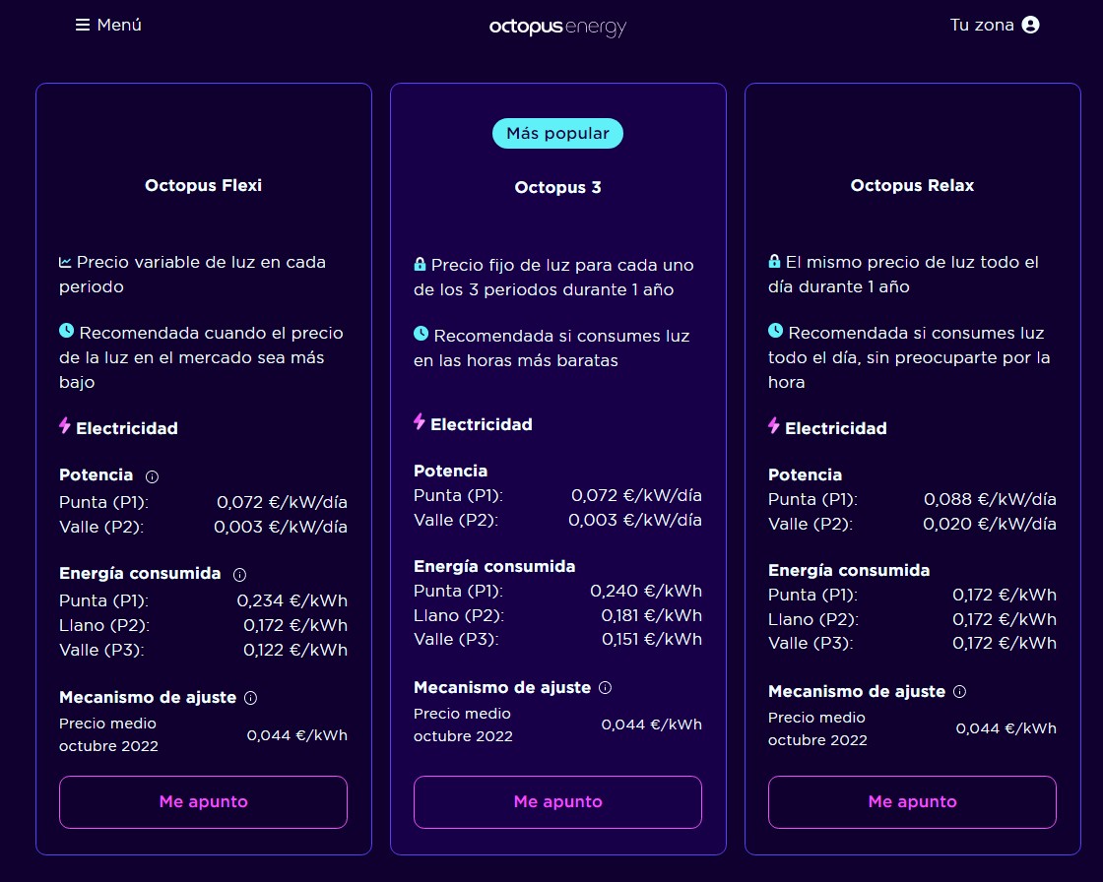Click the lock icon in Octopus Relax card
1103x882 pixels.
pos(774,261)
